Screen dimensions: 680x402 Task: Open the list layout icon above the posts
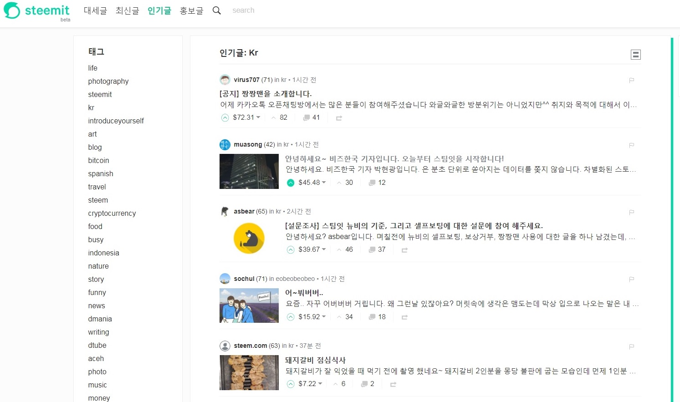point(635,54)
